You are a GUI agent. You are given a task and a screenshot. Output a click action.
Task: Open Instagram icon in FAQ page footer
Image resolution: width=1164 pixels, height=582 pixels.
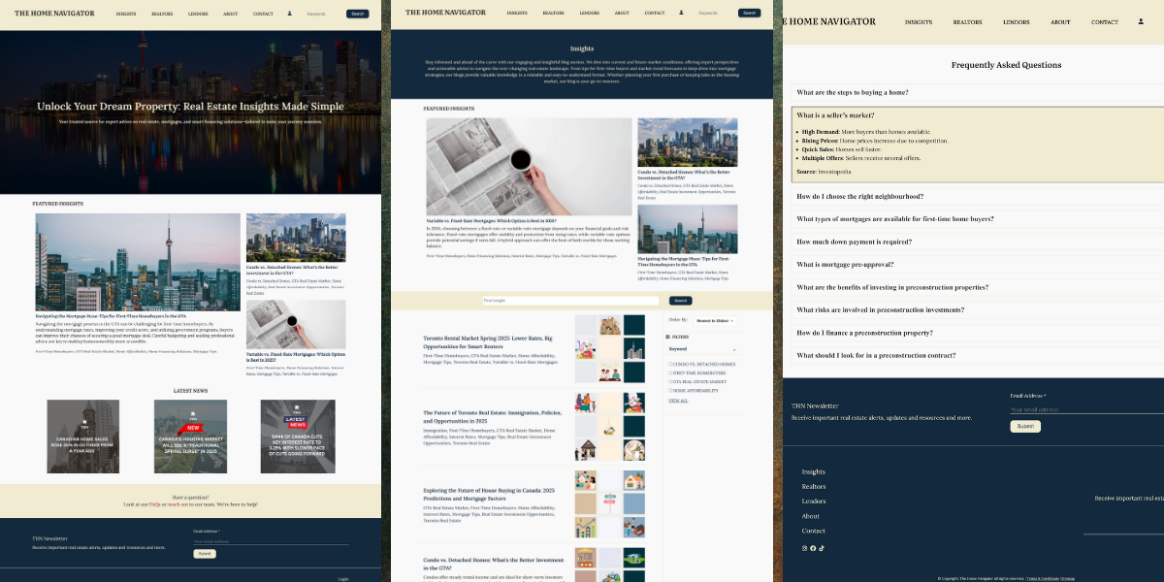coord(804,548)
